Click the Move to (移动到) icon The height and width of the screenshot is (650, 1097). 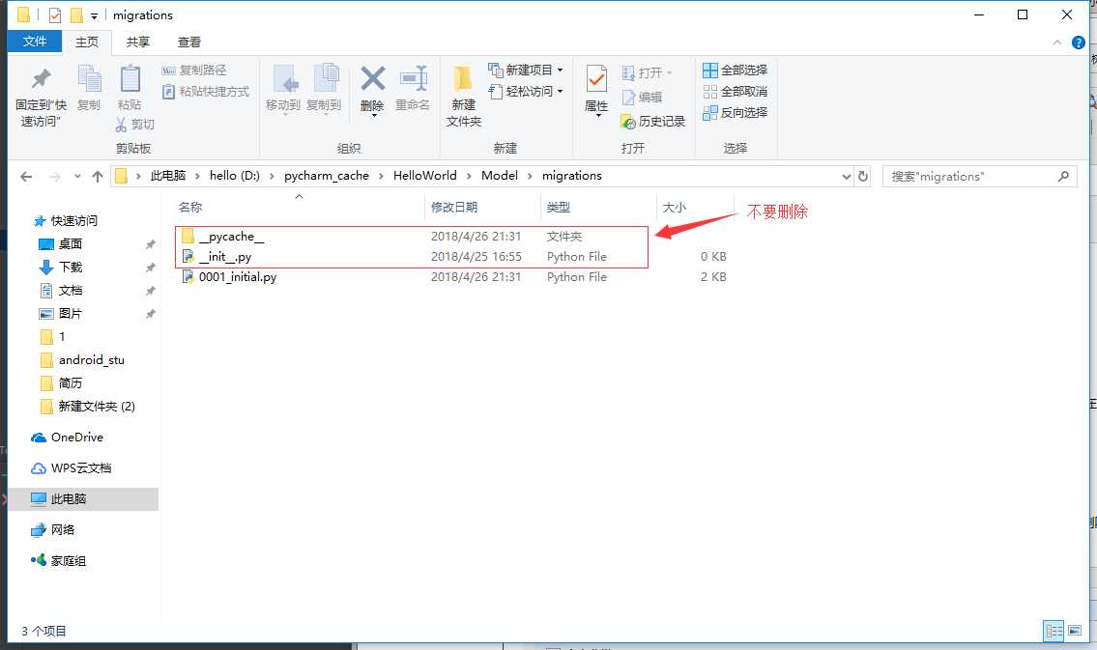[283, 88]
